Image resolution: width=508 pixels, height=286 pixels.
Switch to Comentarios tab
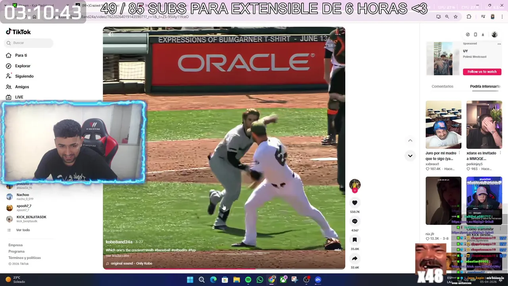pyautogui.click(x=442, y=86)
